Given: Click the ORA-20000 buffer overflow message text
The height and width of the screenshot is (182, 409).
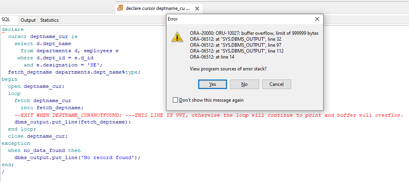Looking at the screenshot, I should tap(254, 33).
